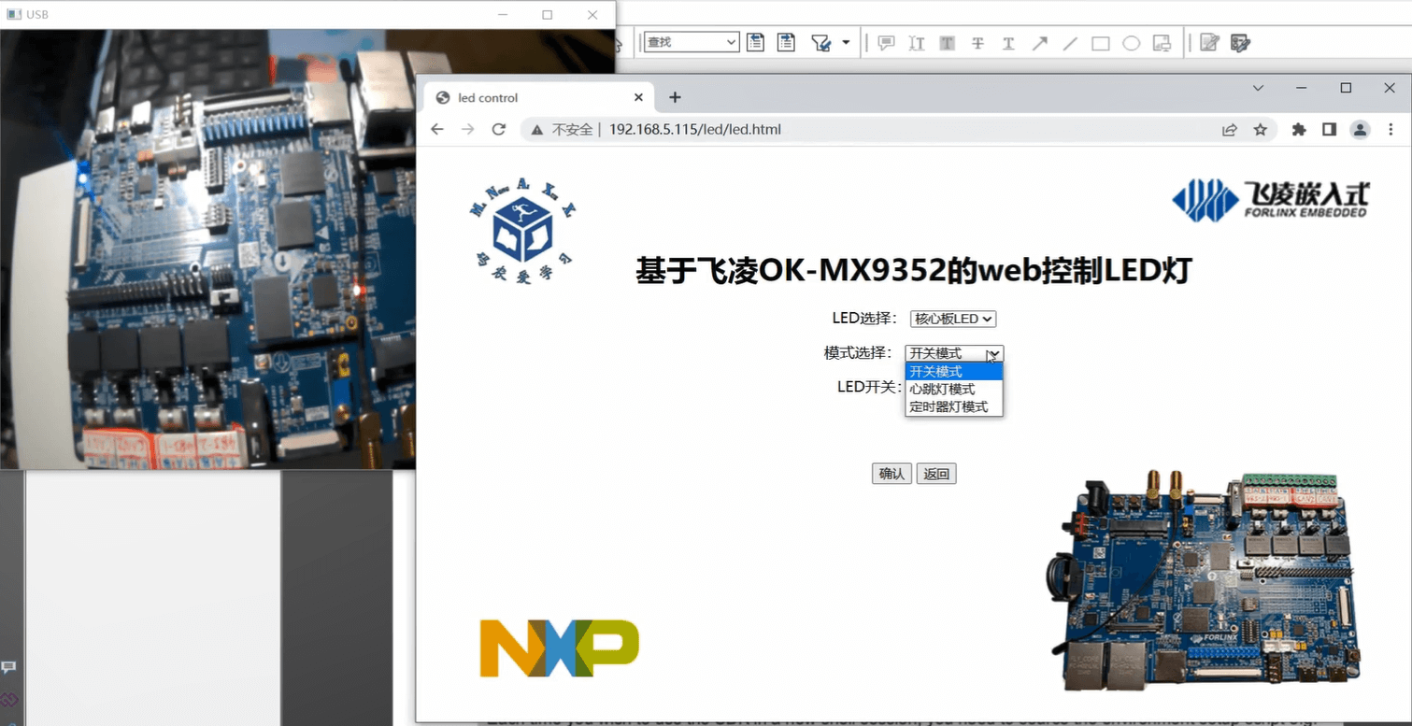The image size is (1412, 726).
Task: Open the browser profile avatar
Action: (x=1361, y=130)
